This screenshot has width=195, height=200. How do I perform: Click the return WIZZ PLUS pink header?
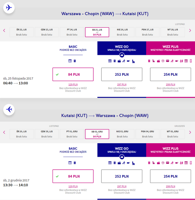(x=170, y=150)
